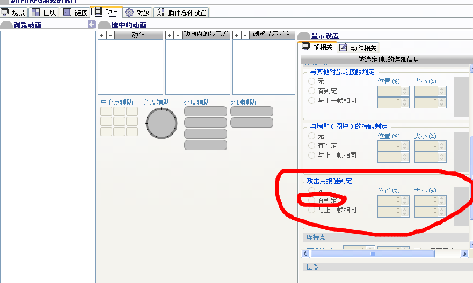Open the 场景 tab
The image size is (473, 283).
tap(13, 12)
